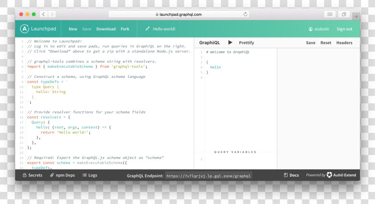375x204 pixels.
Task: Click the 'export const schema' line
Action: [x=77, y=162]
